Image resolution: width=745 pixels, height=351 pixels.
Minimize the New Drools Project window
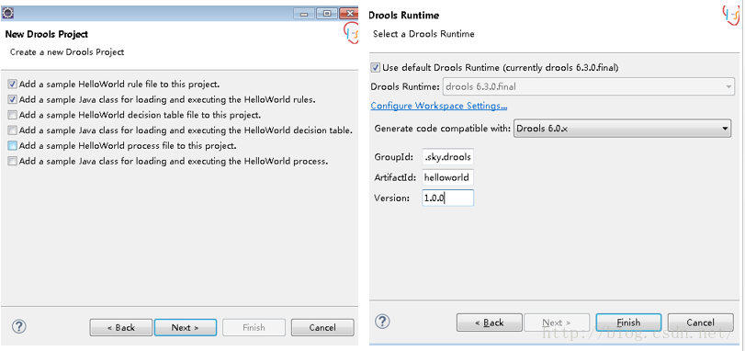click(304, 14)
